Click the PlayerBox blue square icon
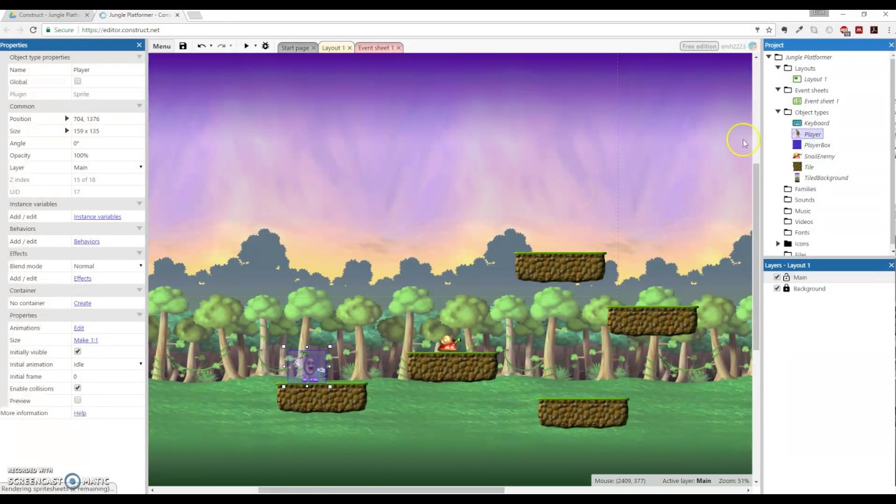The height and width of the screenshot is (504, 896). [x=797, y=145]
